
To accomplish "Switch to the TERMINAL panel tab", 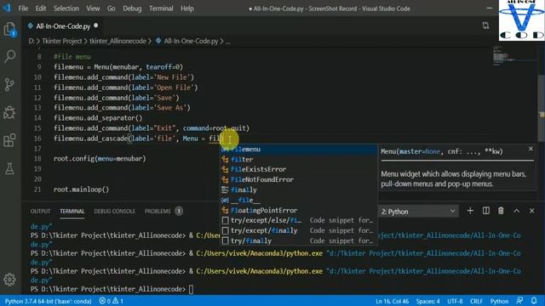I will click(72, 212).
